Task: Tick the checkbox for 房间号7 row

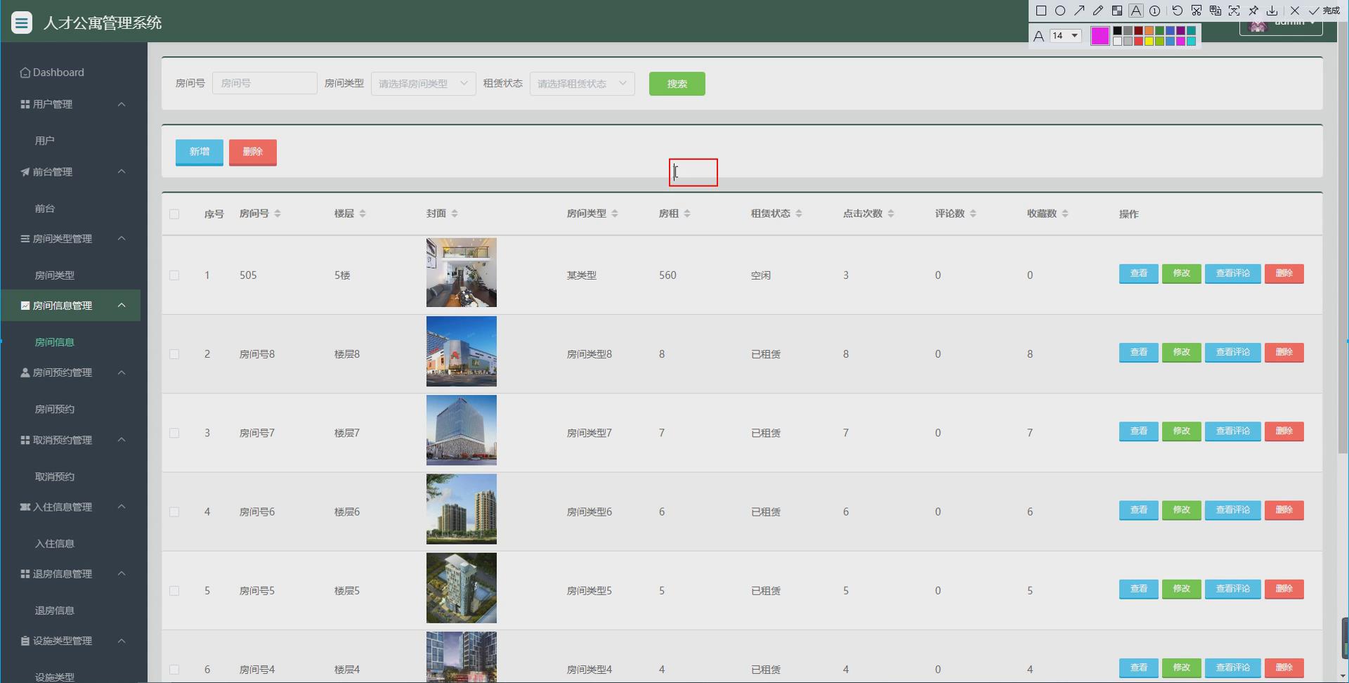Action: pos(174,433)
